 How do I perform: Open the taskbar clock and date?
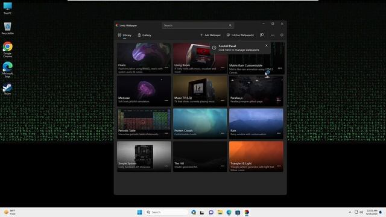click(372, 212)
